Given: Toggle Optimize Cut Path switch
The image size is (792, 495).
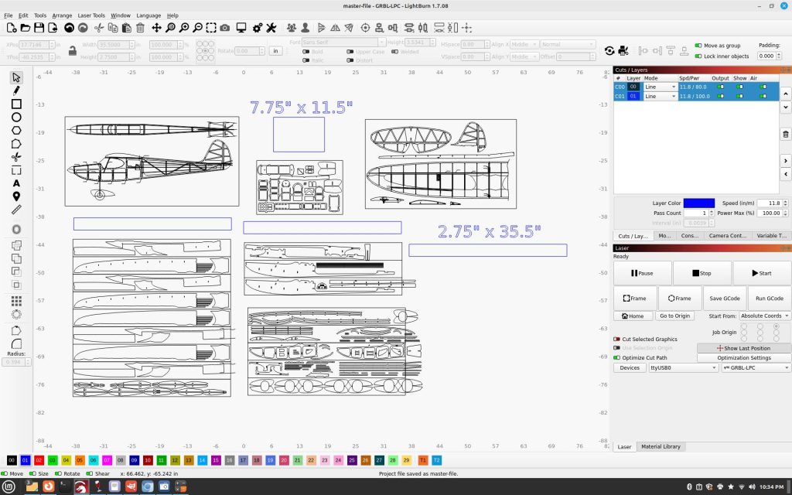Looking at the screenshot, I should point(616,357).
